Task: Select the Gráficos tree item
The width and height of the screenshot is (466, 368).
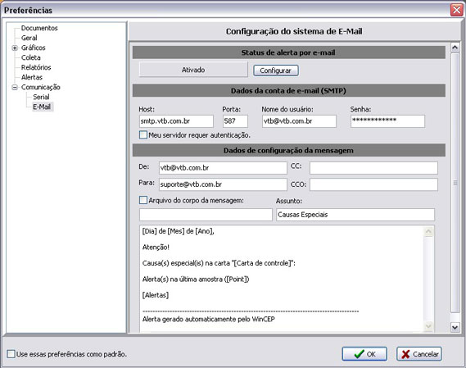Action: (33, 48)
